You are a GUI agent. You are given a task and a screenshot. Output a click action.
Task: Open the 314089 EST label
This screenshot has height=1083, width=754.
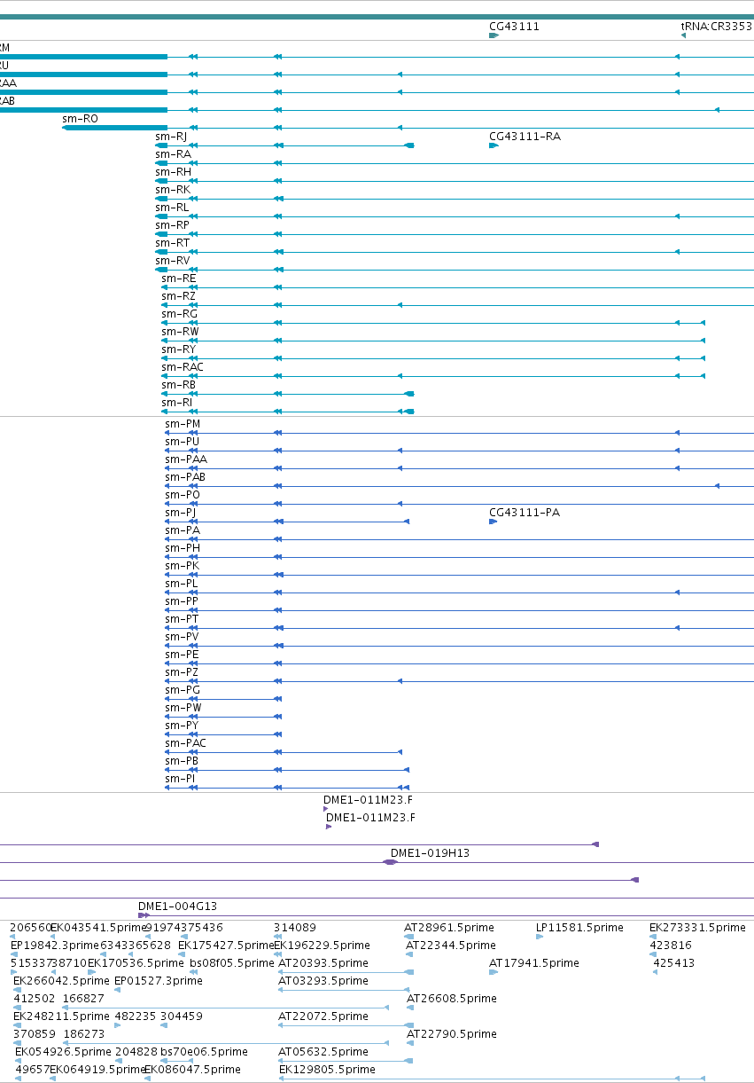295,928
